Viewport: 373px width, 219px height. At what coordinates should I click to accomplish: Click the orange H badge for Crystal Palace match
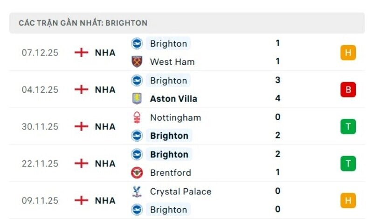coord(348,200)
